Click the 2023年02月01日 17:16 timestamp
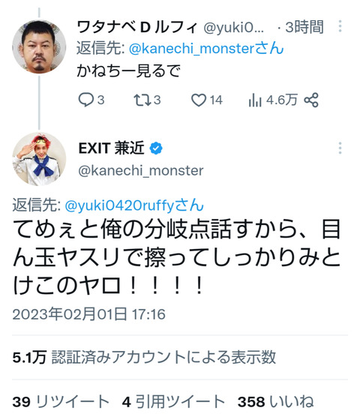360x420 pixels. (x=89, y=314)
